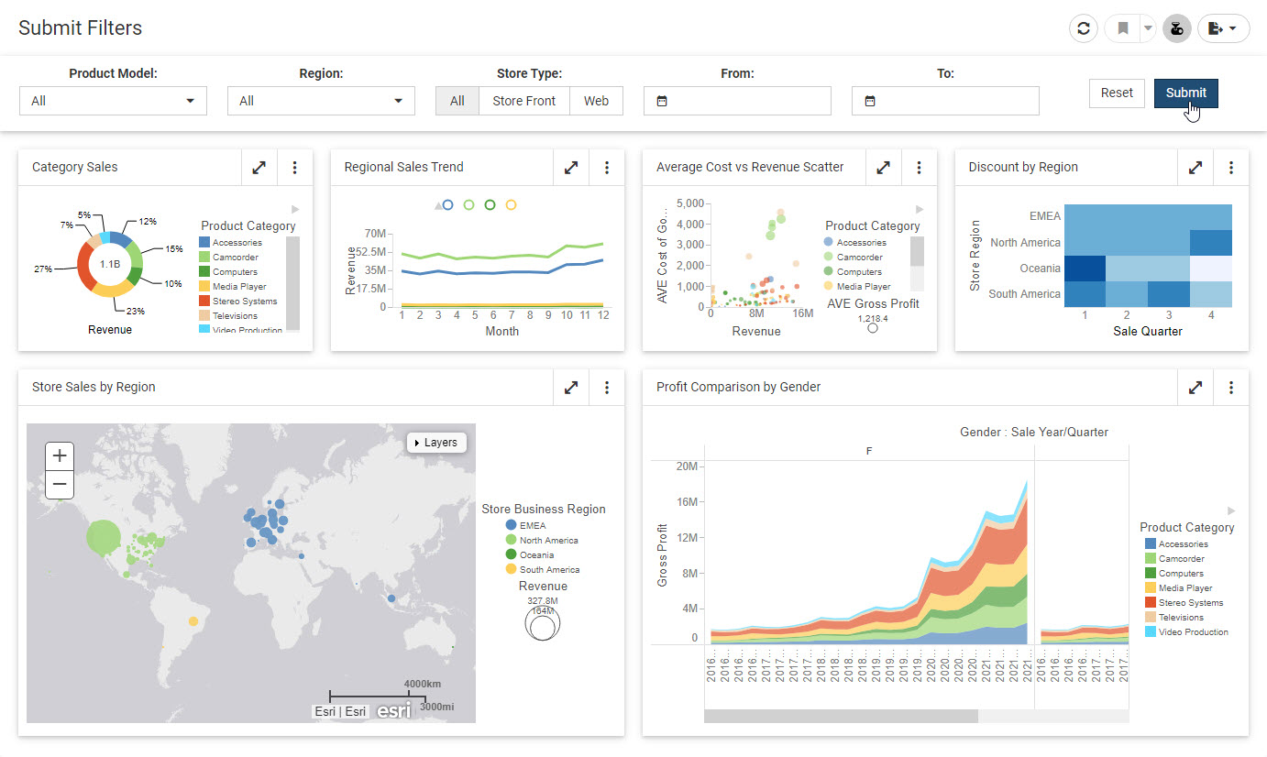Screen dimensions: 1267x757
Task: Maximize the Category Sales panel
Action: (259, 168)
